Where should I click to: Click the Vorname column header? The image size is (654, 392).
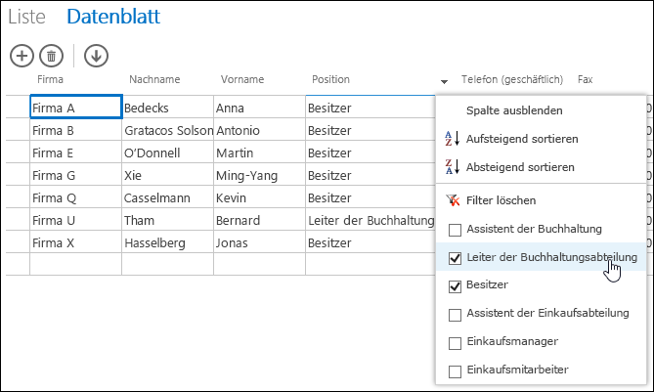[x=242, y=79]
